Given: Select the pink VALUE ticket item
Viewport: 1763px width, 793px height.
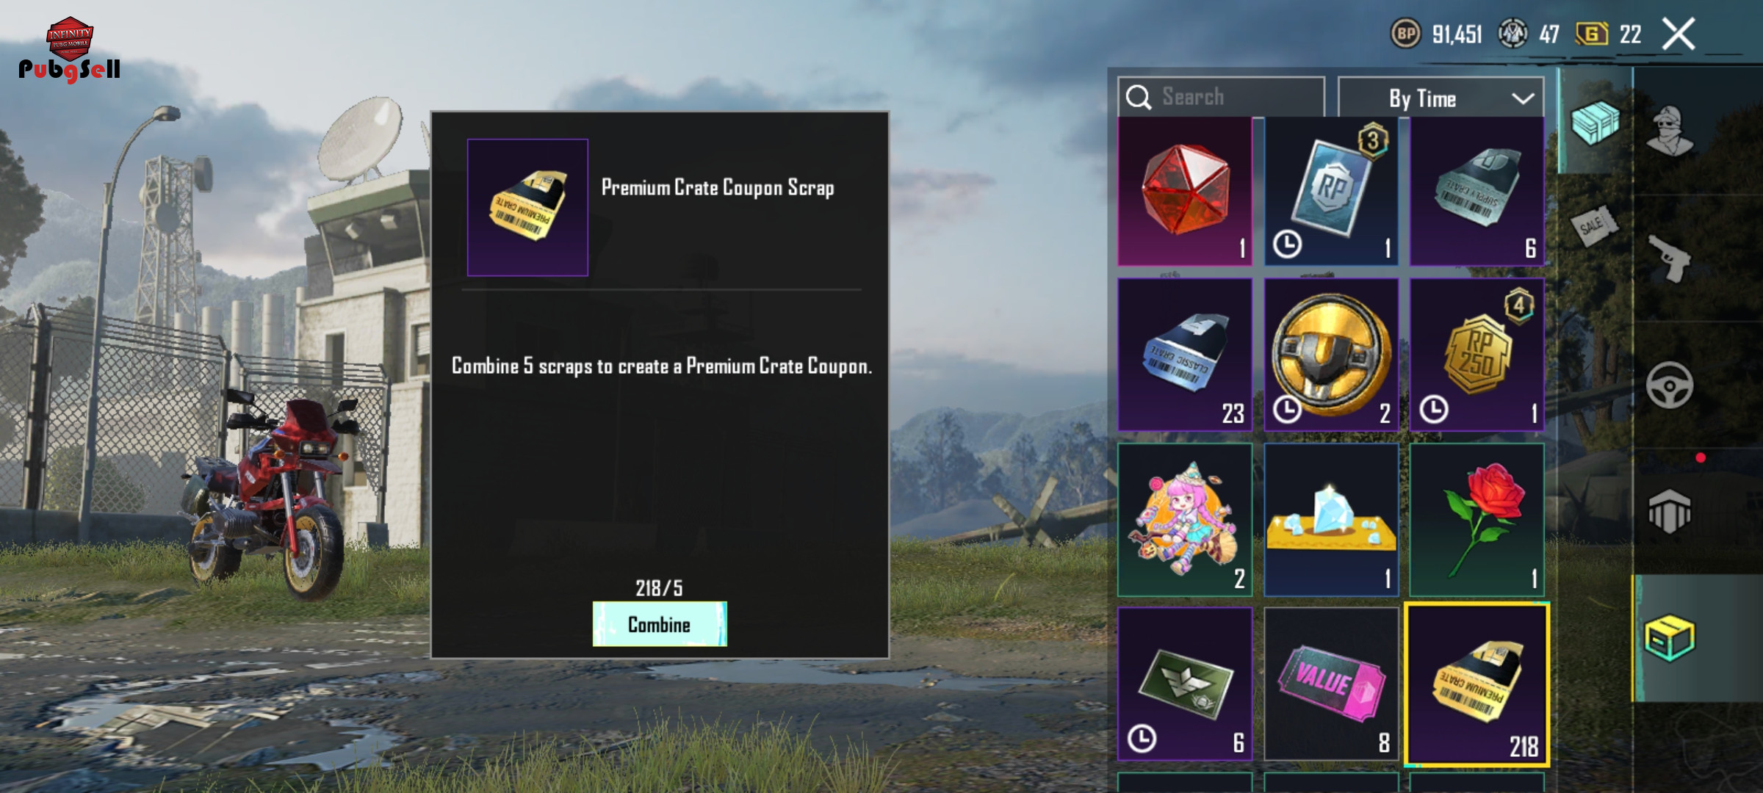Looking at the screenshot, I should [1331, 684].
